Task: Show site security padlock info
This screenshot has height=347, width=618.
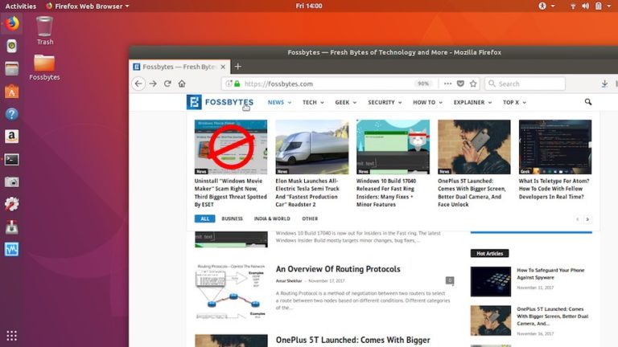Action: pyautogui.click(x=237, y=84)
